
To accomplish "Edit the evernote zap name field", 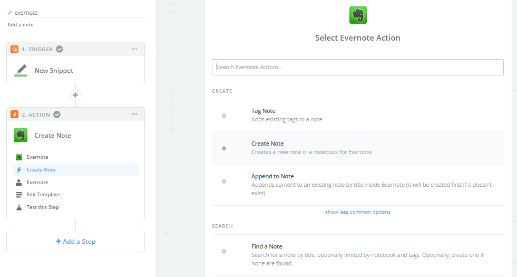I will point(78,13).
